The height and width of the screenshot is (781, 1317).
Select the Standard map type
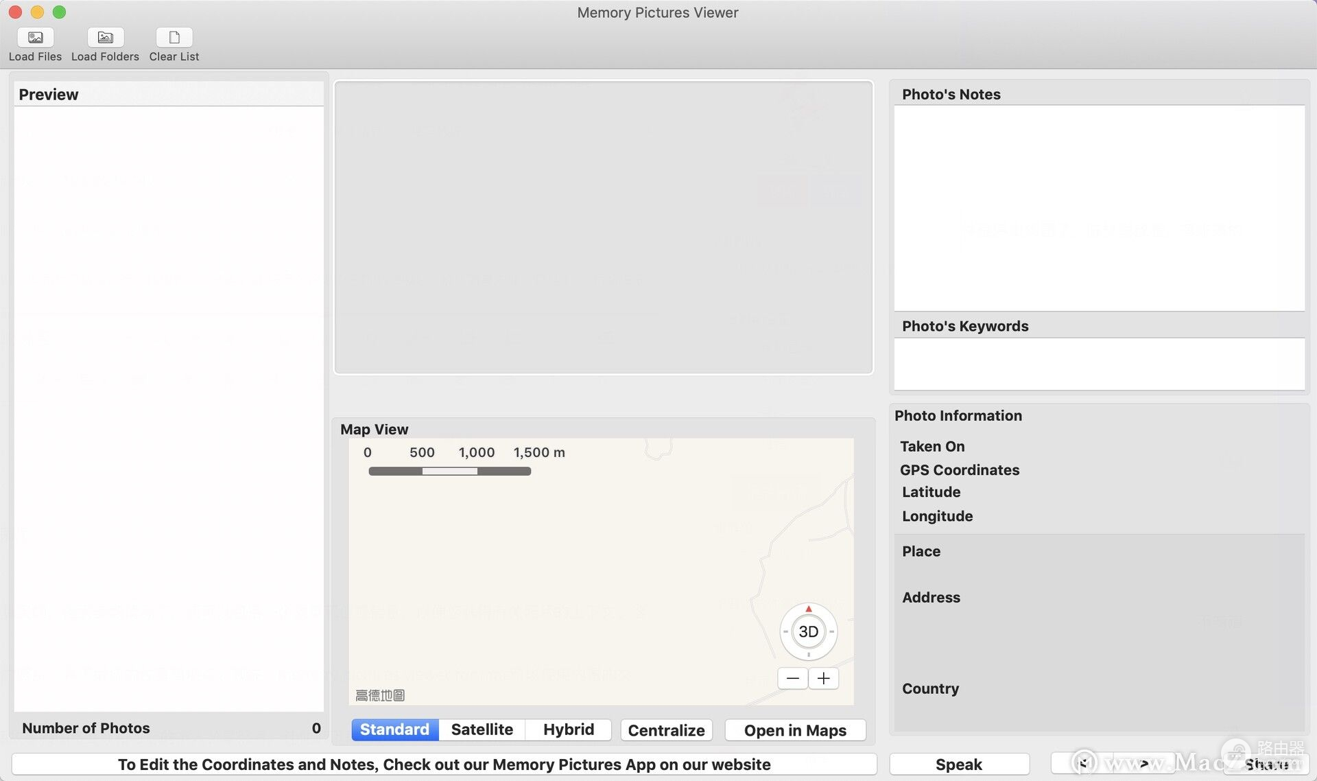pyautogui.click(x=394, y=730)
